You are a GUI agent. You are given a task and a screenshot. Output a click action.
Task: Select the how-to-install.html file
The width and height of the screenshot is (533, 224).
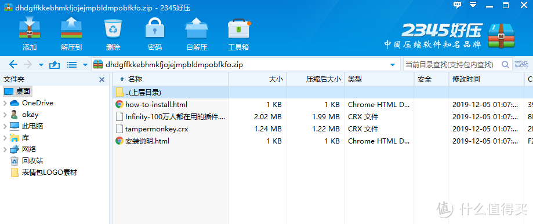tap(156, 105)
